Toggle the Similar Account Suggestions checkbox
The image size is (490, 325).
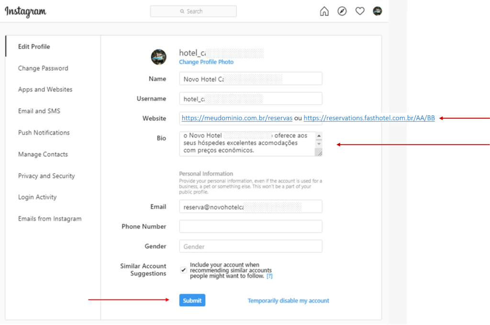click(x=183, y=270)
